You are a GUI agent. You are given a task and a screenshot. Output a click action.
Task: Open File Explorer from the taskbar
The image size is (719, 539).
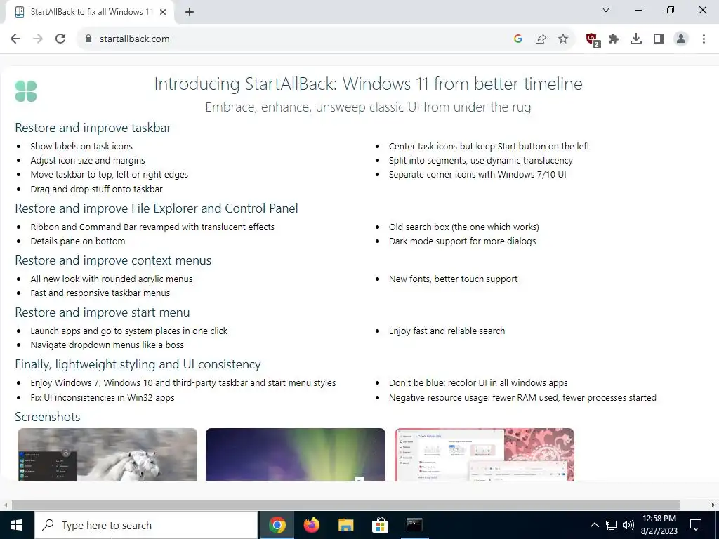345,525
